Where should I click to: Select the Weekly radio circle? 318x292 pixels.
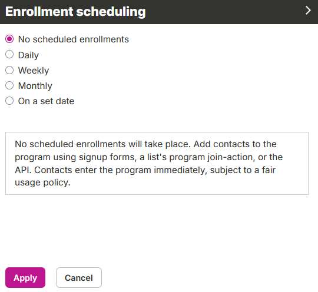9,70
